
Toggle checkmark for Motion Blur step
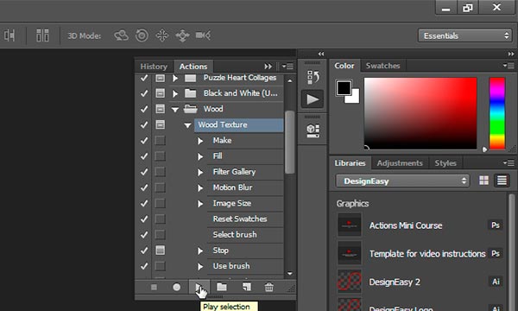coord(144,187)
